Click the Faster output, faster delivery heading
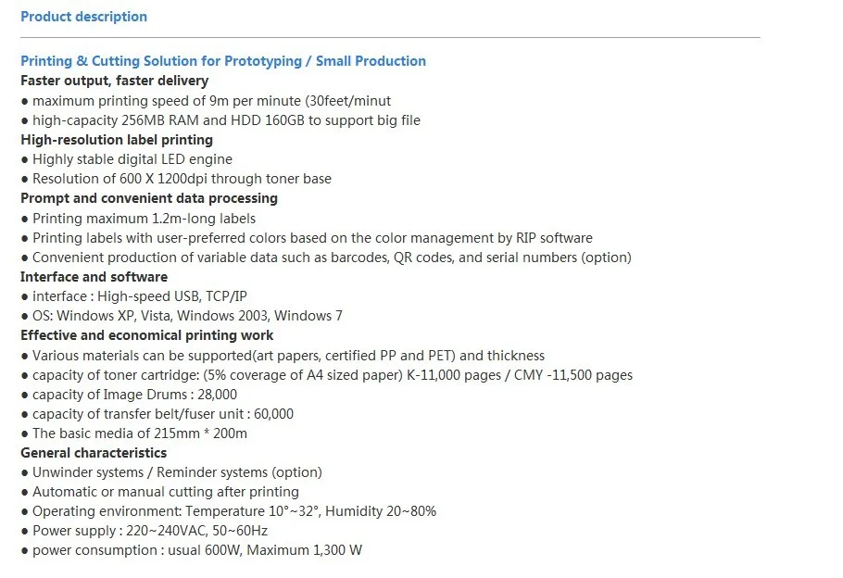The width and height of the screenshot is (843, 578). [115, 81]
